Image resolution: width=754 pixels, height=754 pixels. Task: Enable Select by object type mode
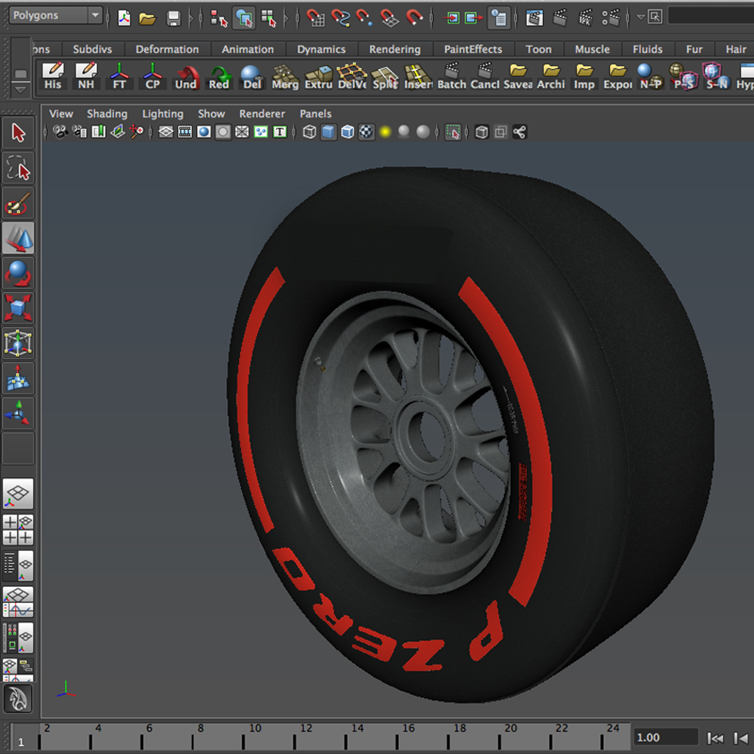pyautogui.click(x=243, y=18)
